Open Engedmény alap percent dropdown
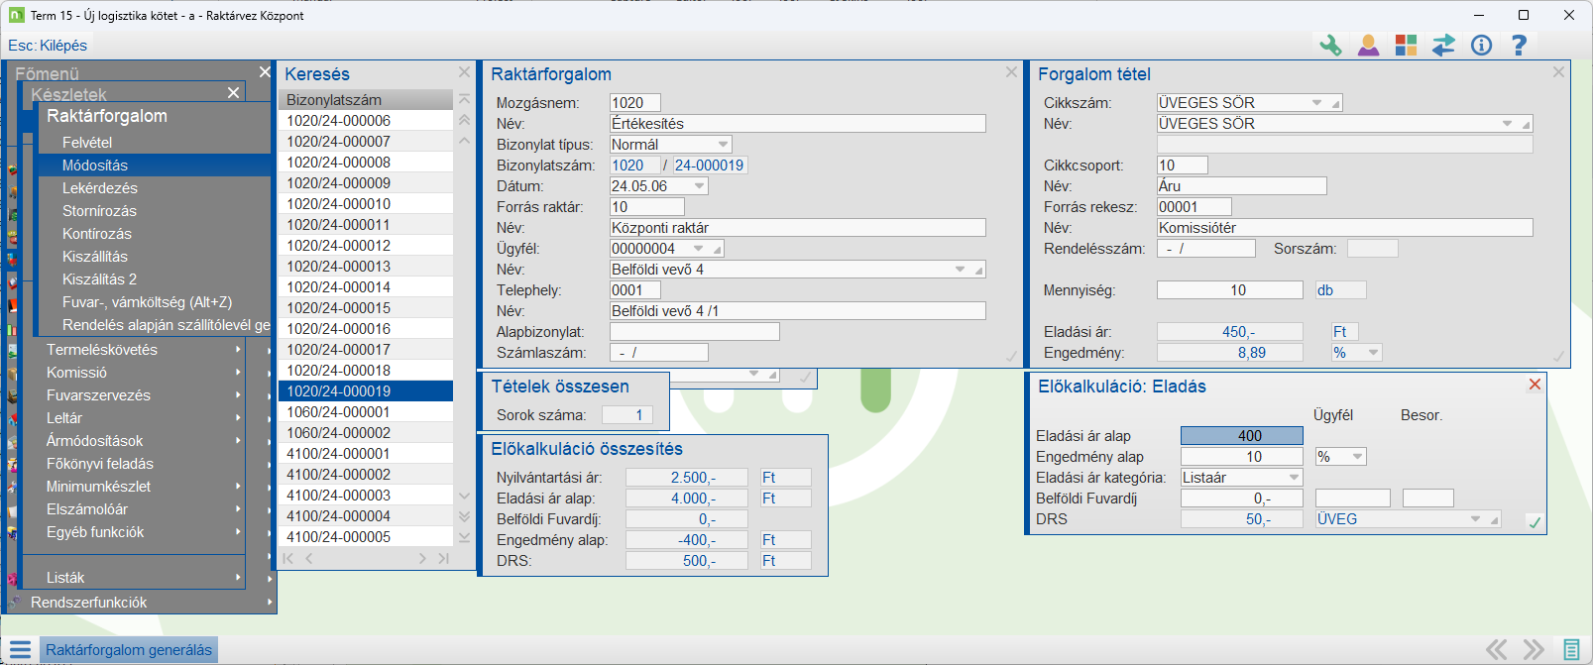 tap(1358, 457)
